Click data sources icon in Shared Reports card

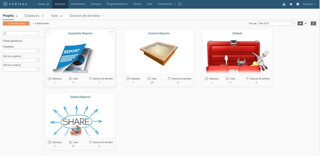coord(90,142)
